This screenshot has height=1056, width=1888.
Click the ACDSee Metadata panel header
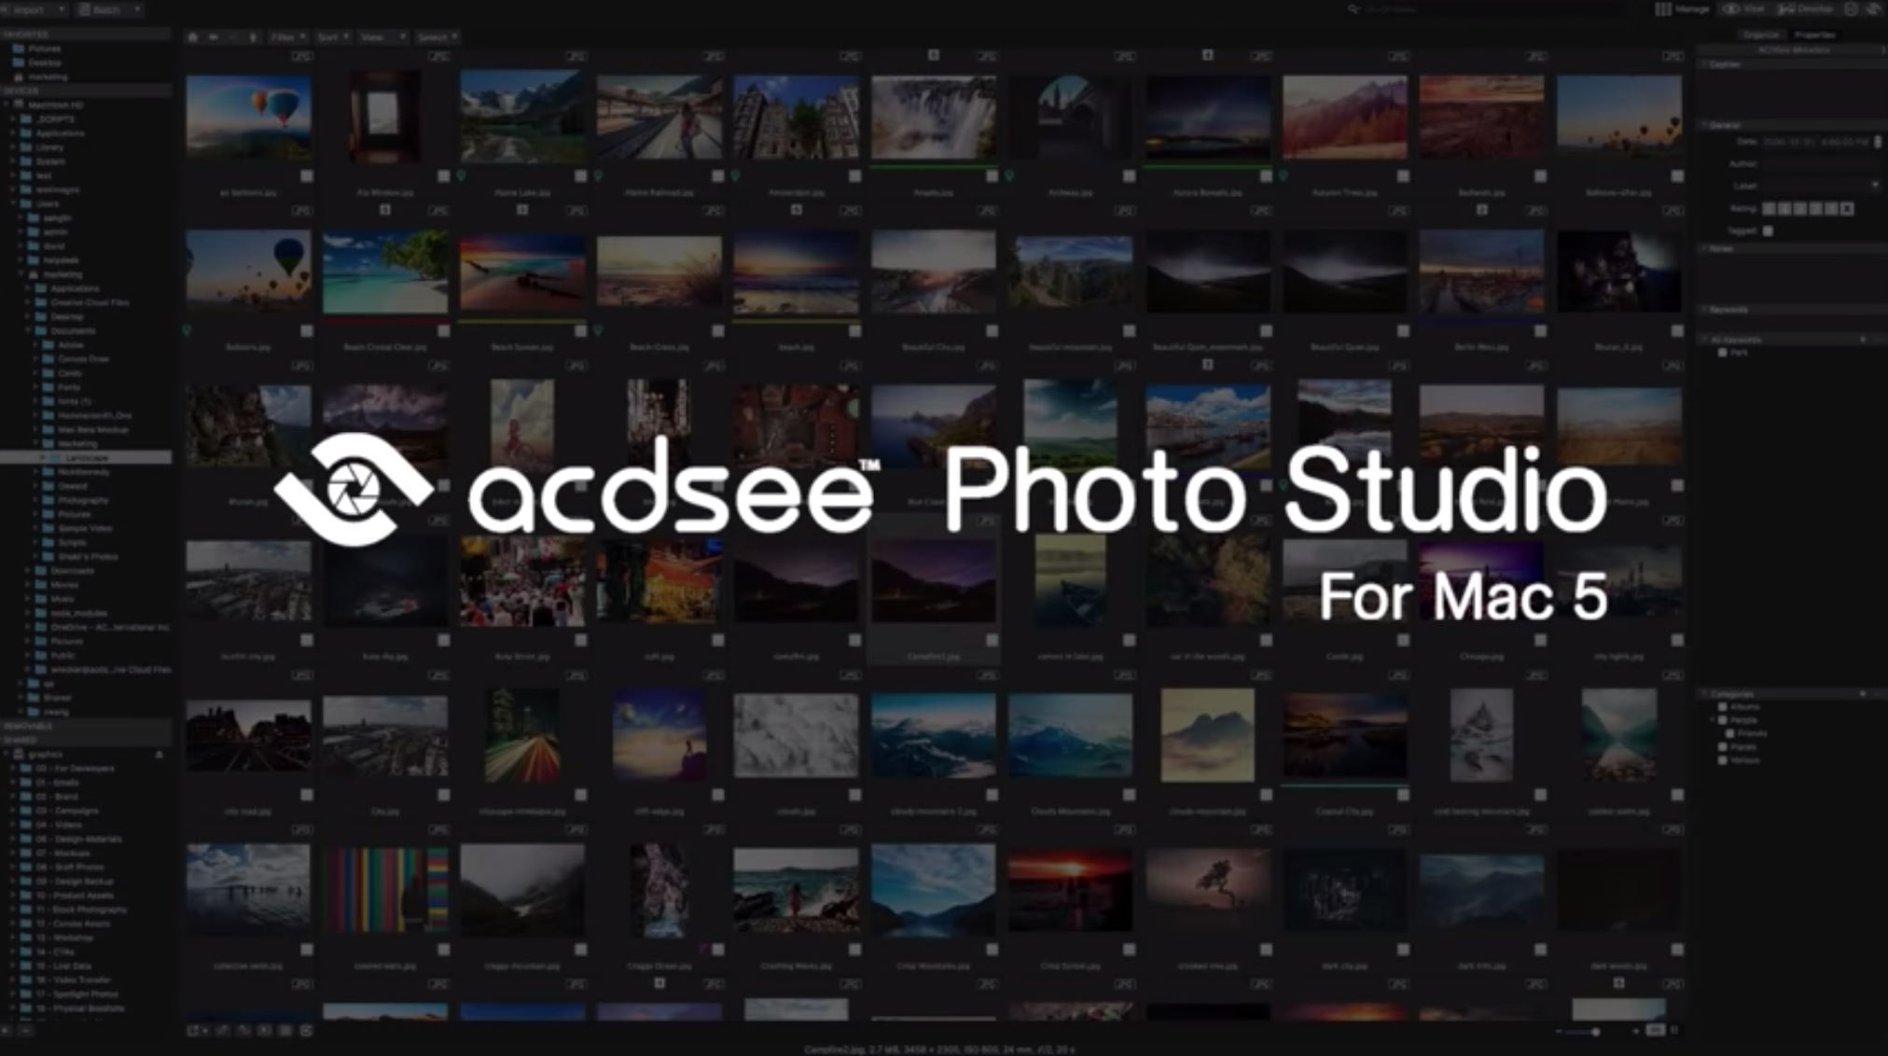[x=1793, y=49]
